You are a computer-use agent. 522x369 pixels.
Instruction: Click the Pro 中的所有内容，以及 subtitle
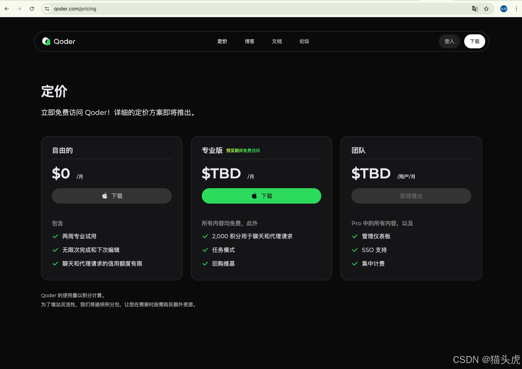tap(382, 223)
